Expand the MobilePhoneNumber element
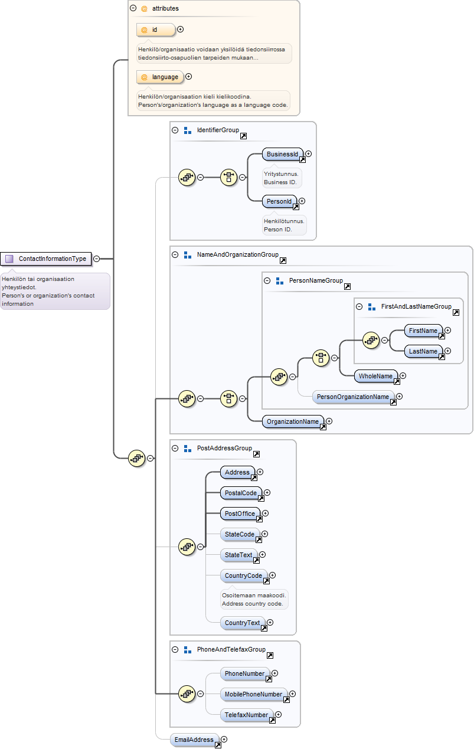The image size is (474, 749). (292, 694)
